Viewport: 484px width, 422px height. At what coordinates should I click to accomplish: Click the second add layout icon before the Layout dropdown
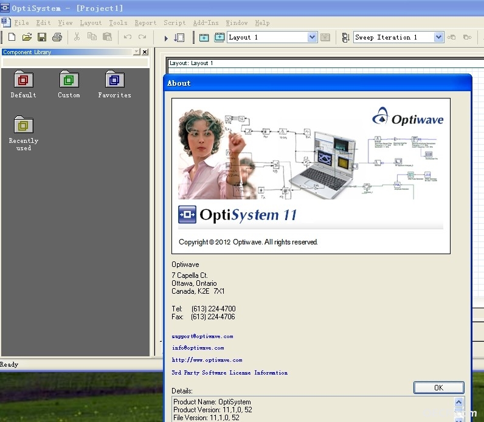(219, 38)
